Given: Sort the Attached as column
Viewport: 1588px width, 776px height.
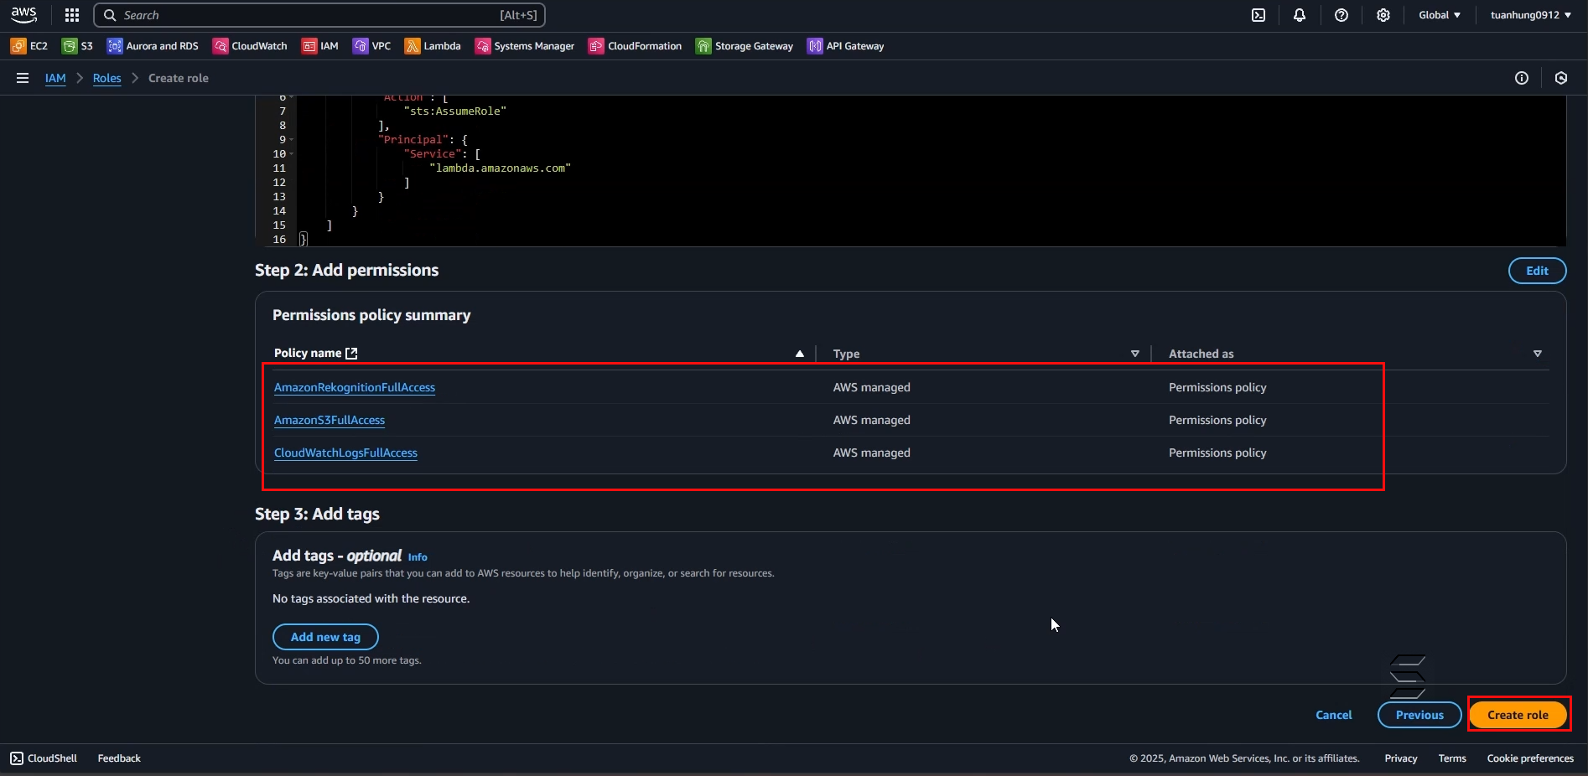Looking at the screenshot, I should pos(1538,354).
